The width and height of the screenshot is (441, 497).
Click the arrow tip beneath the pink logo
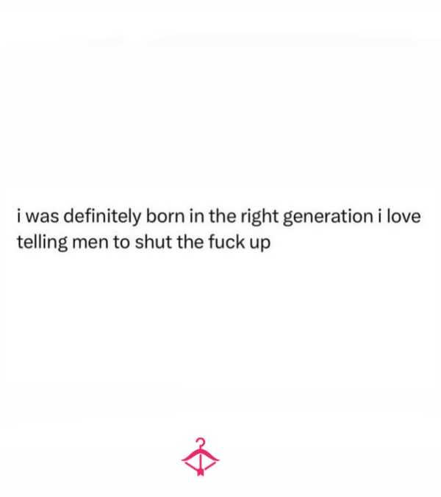click(200, 472)
